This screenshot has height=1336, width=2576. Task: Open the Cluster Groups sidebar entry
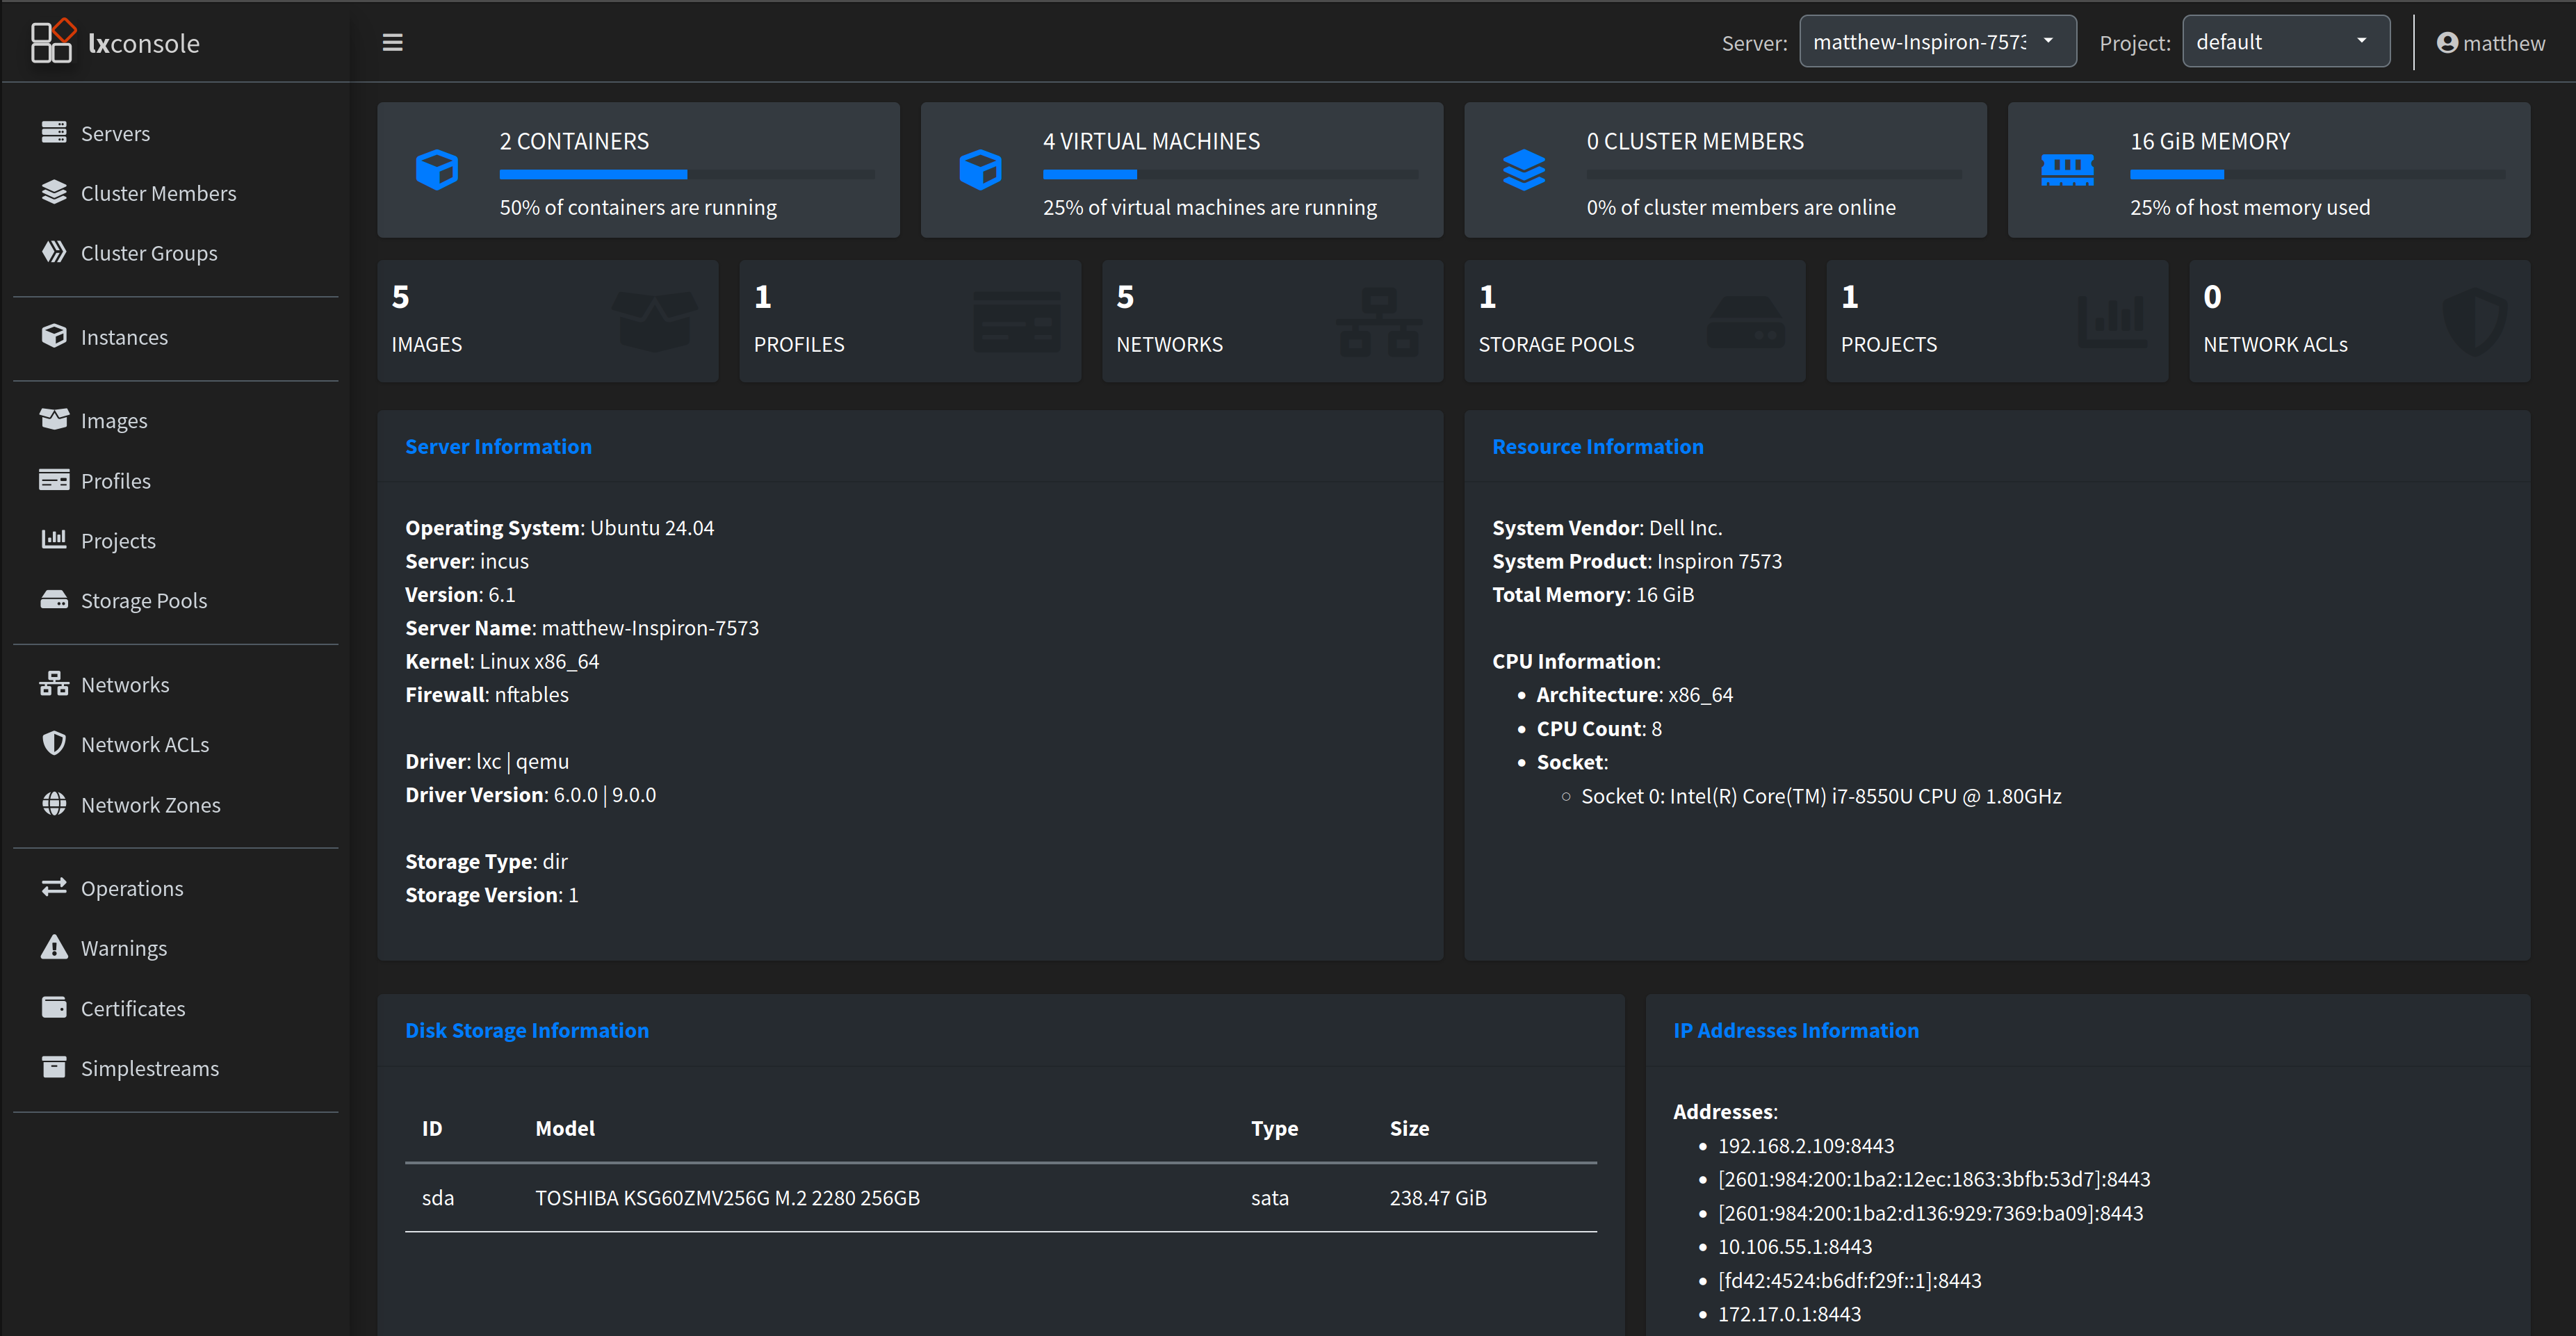pyautogui.click(x=149, y=253)
